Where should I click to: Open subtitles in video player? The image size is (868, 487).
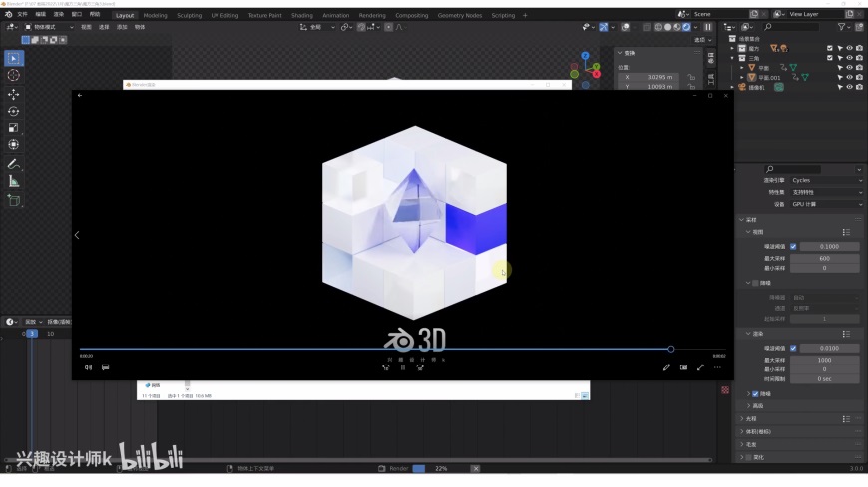(x=105, y=367)
